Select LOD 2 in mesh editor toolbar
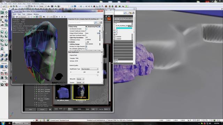This screenshot has height=125, width=223. [x=62, y=17]
